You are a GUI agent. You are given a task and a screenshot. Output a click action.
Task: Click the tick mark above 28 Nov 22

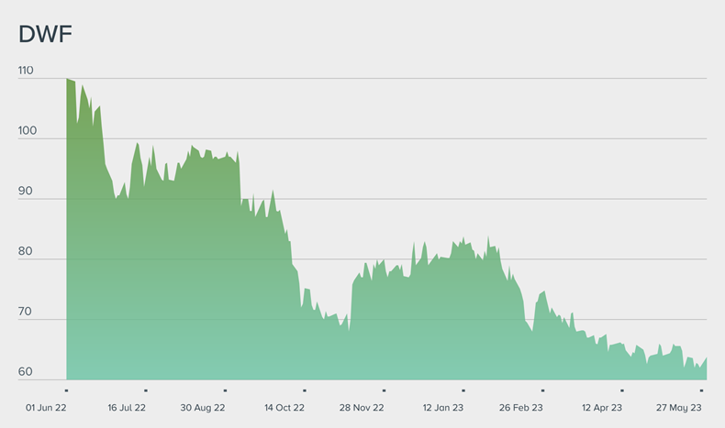coord(384,390)
